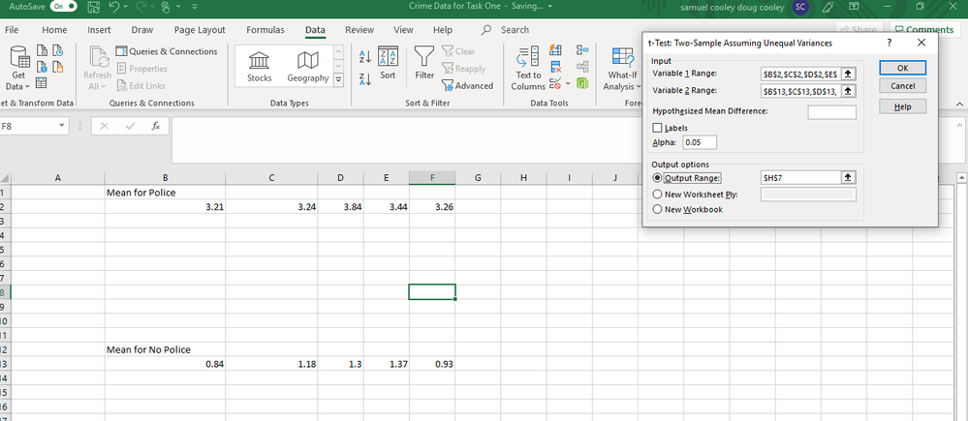Viewport: 968px width, 421px height.
Task: Select the Geography data type
Action: [x=307, y=67]
